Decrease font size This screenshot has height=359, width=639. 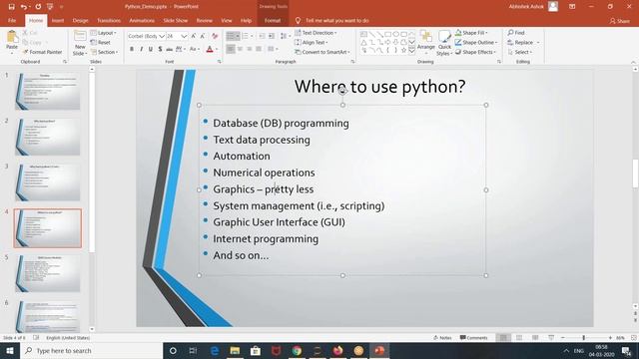tap(203, 36)
